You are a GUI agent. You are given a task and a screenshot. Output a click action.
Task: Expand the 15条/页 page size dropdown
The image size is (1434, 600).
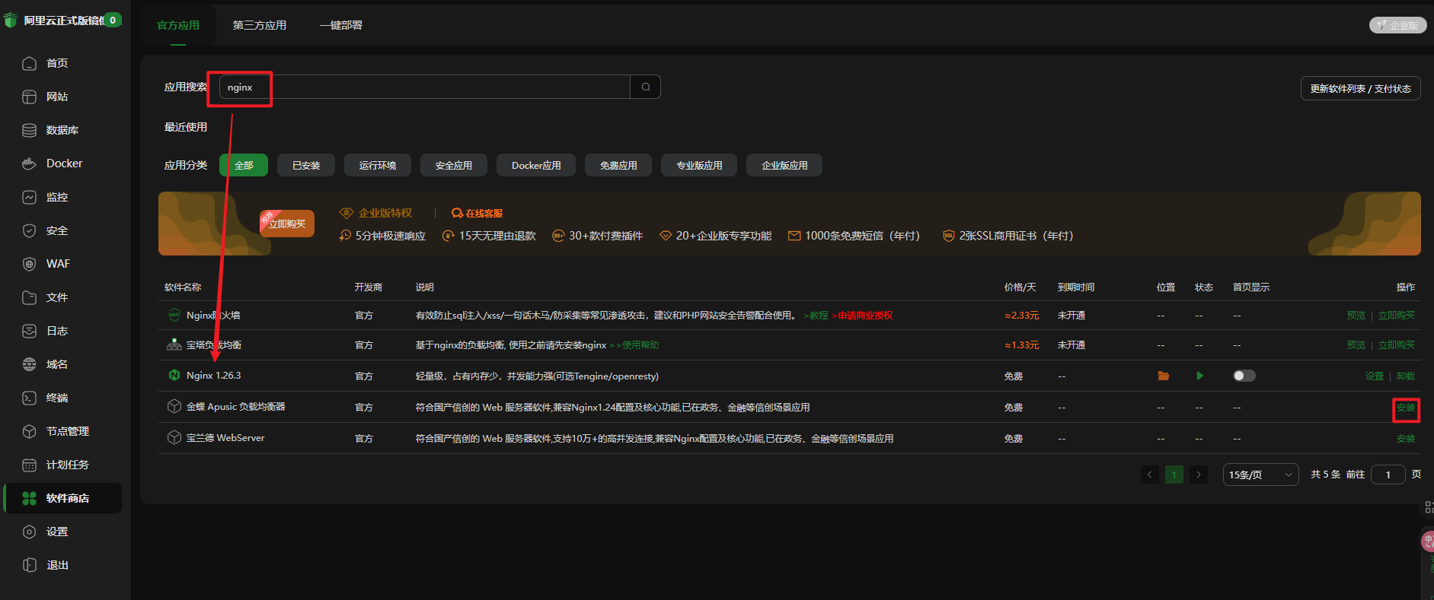pyautogui.click(x=1260, y=475)
